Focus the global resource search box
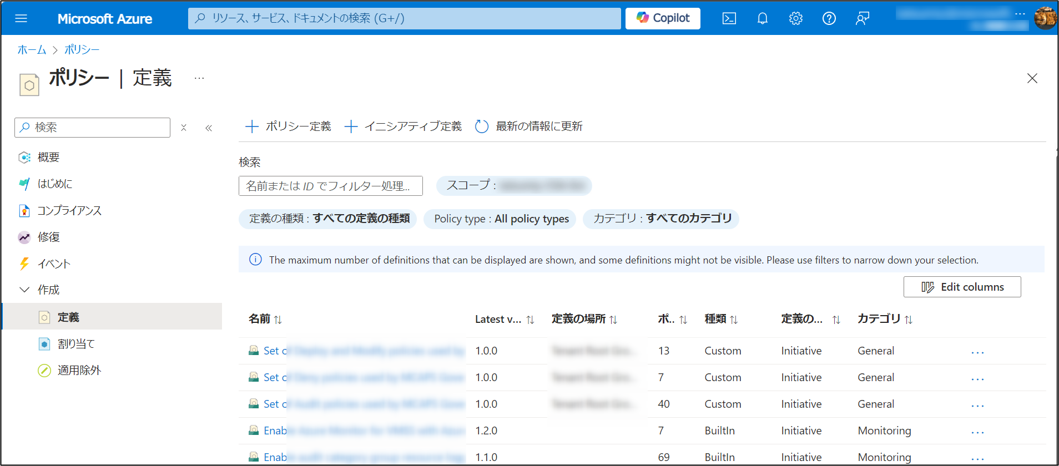This screenshot has width=1059, height=466. (405, 18)
